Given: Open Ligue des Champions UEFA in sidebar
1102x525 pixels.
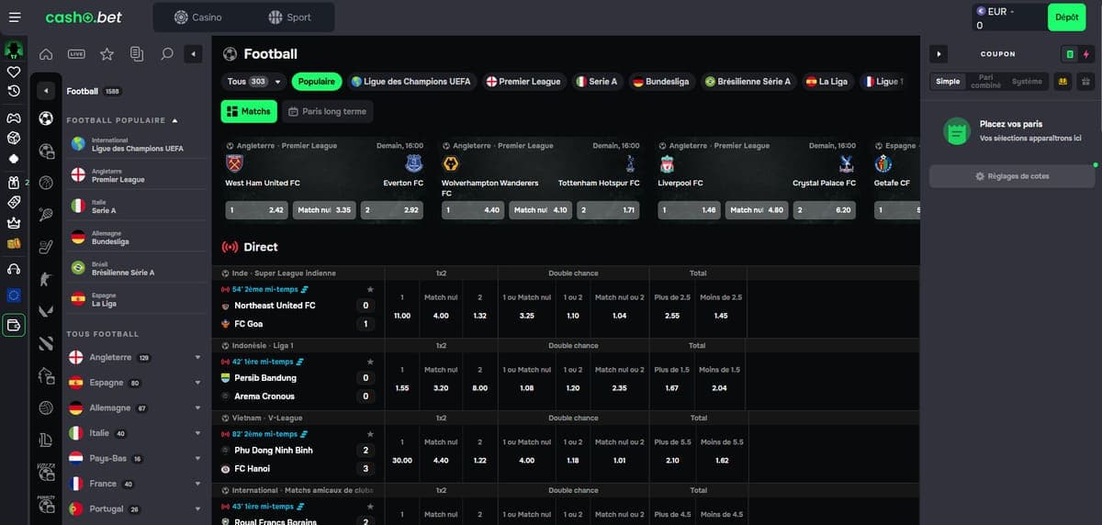Looking at the screenshot, I should [x=136, y=144].
